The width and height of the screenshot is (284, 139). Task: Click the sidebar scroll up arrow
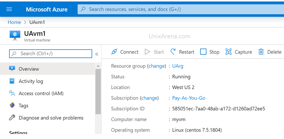tap(98, 66)
